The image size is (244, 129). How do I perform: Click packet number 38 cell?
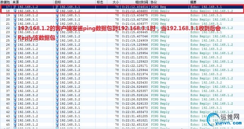click(8, 95)
